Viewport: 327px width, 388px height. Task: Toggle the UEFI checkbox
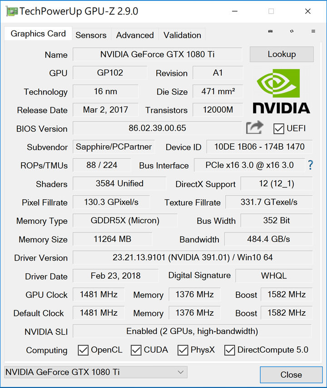click(x=278, y=129)
